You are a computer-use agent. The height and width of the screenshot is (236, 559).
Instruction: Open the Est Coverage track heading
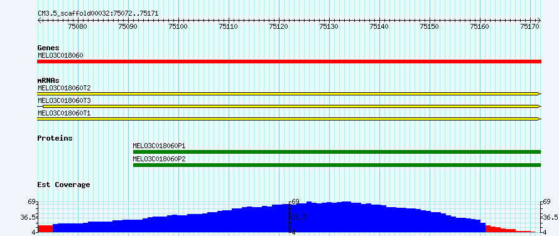63,185
